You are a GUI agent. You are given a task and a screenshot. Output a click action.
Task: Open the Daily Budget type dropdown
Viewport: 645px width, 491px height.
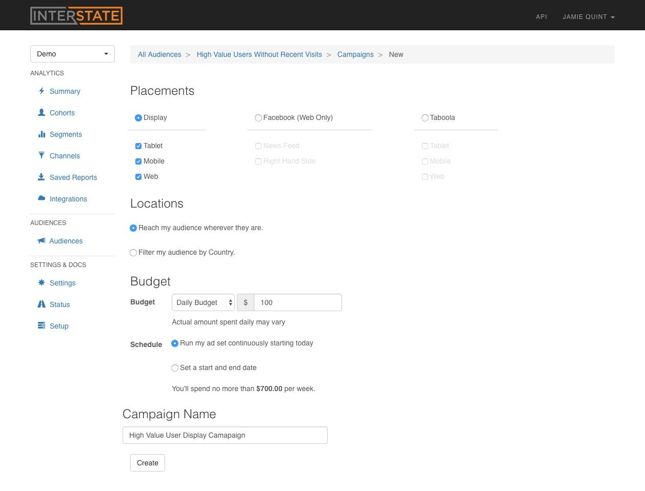click(203, 302)
